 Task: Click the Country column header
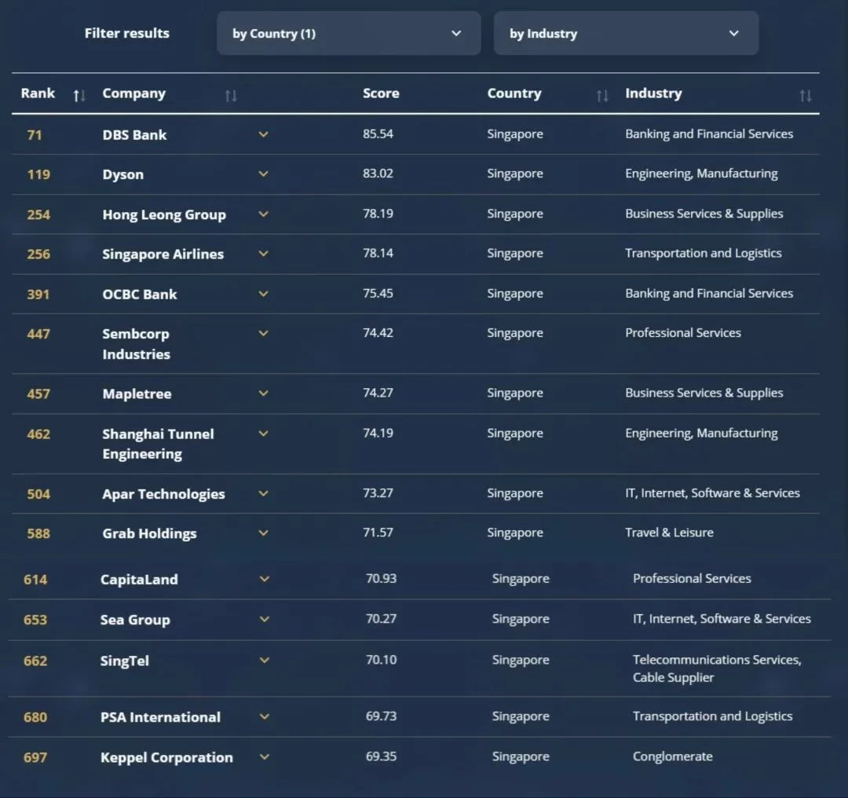(514, 93)
